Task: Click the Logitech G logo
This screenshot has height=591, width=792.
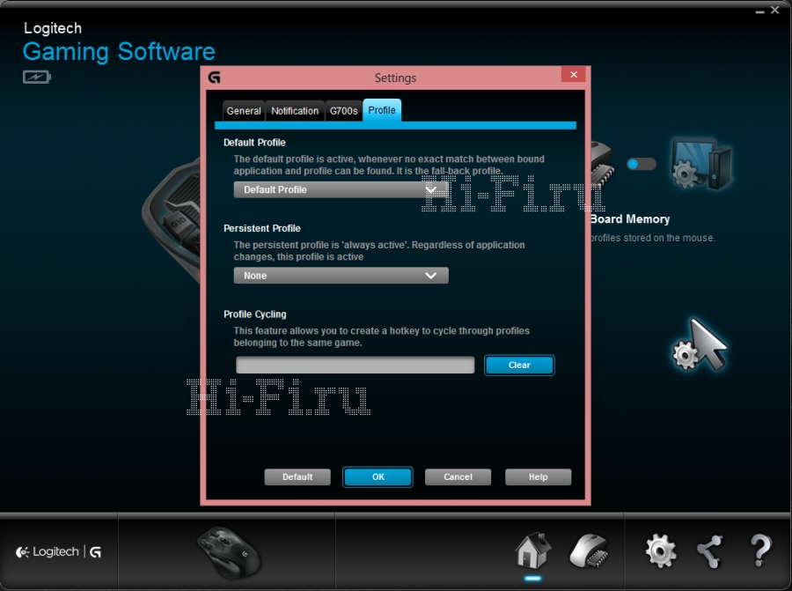Action: (59, 552)
